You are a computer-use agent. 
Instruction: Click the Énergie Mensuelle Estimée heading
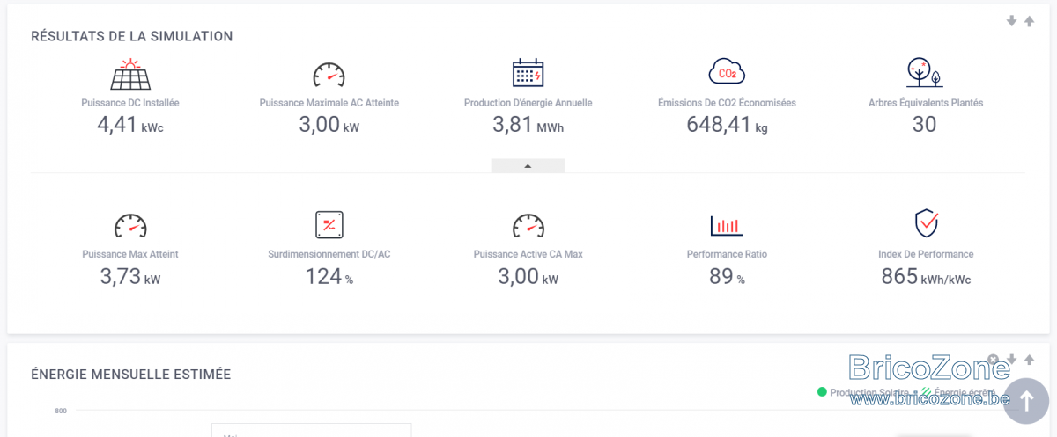tap(130, 375)
